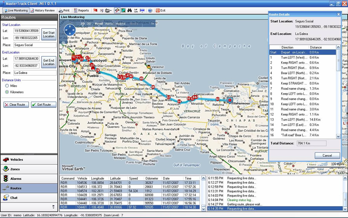Viewport: 348px width, 218px height.
Task: Select direction step 13 Turn LEFT (North)
Action: pos(303,120)
